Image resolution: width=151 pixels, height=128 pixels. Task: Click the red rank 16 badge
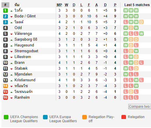[6, 98]
